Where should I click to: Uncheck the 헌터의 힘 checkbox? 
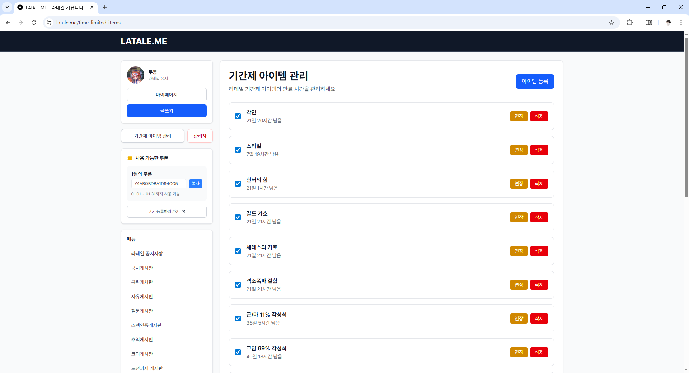tap(238, 184)
